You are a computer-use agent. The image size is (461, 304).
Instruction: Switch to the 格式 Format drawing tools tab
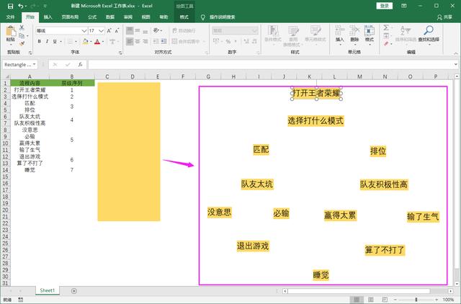click(x=184, y=17)
